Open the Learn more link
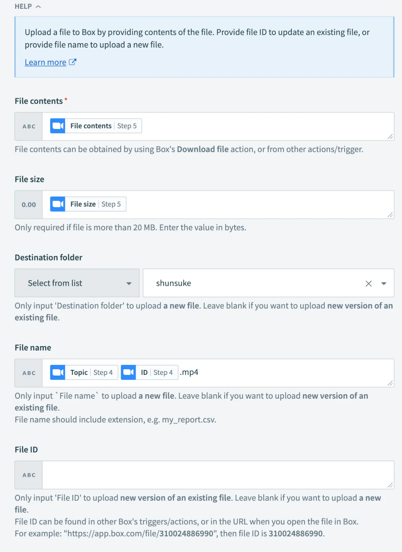The image size is (402, 552). tap(46, 62)
